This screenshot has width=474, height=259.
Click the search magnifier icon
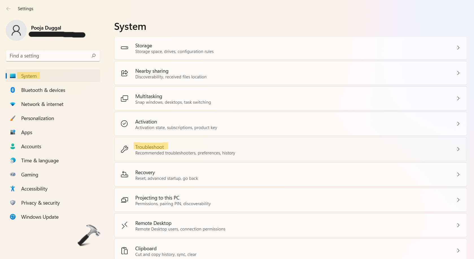tap(94, 56)
